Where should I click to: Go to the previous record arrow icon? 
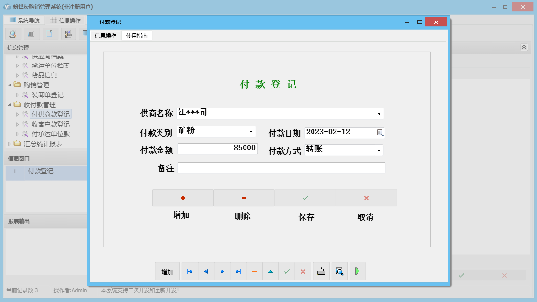point(205,271)
